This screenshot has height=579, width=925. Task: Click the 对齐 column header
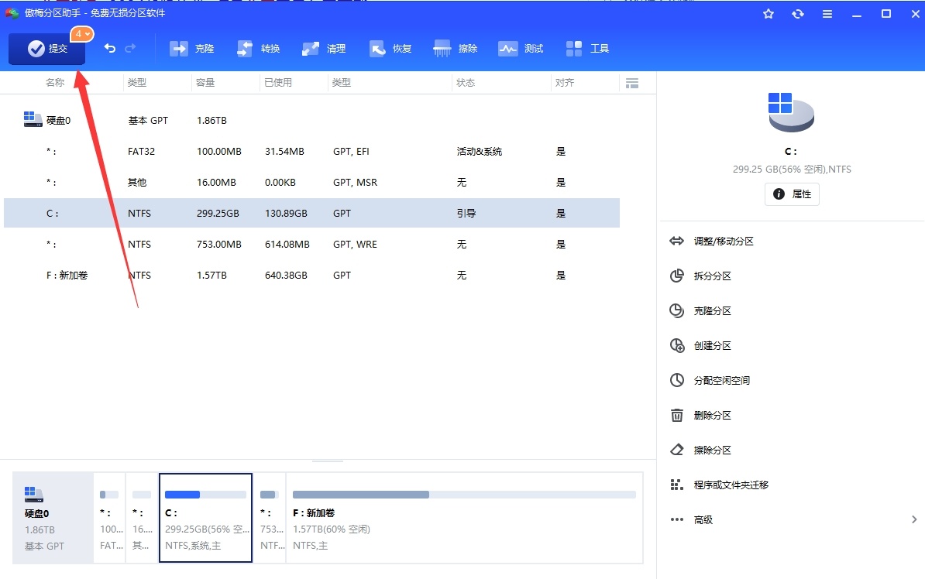point(565,83)
